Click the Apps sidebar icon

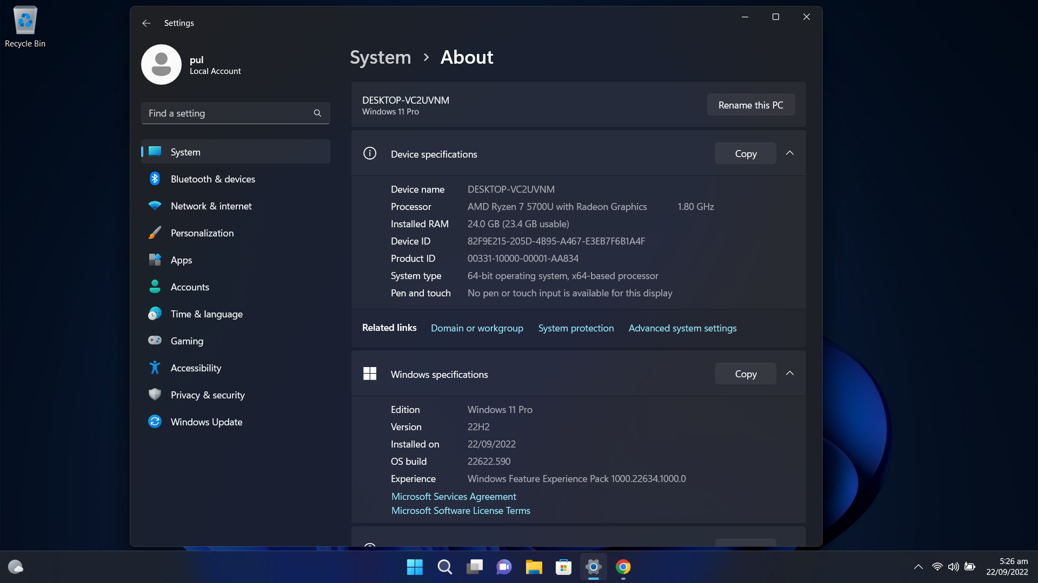(155, 260)
